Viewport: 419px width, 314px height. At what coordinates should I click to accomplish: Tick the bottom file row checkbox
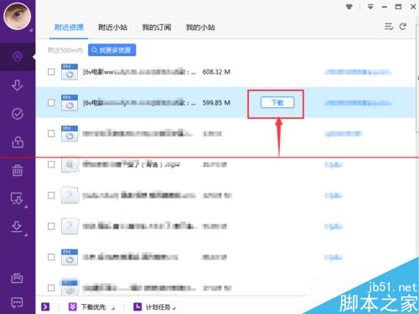[51, 288]
